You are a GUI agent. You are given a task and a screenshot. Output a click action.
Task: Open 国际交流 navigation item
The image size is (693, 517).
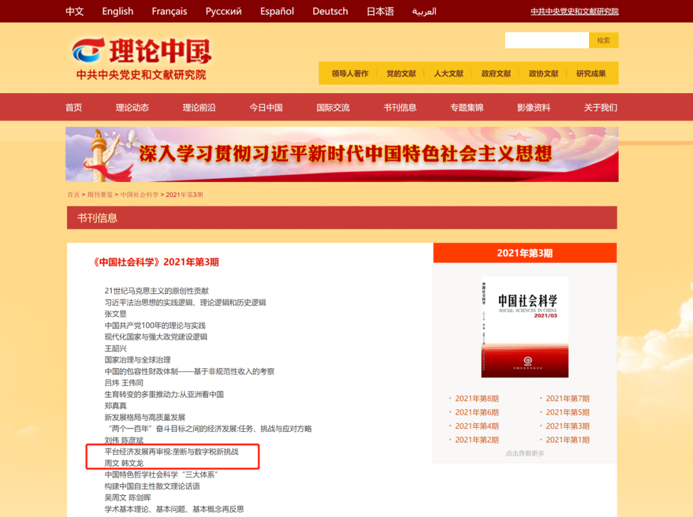(x=333, y=107)
